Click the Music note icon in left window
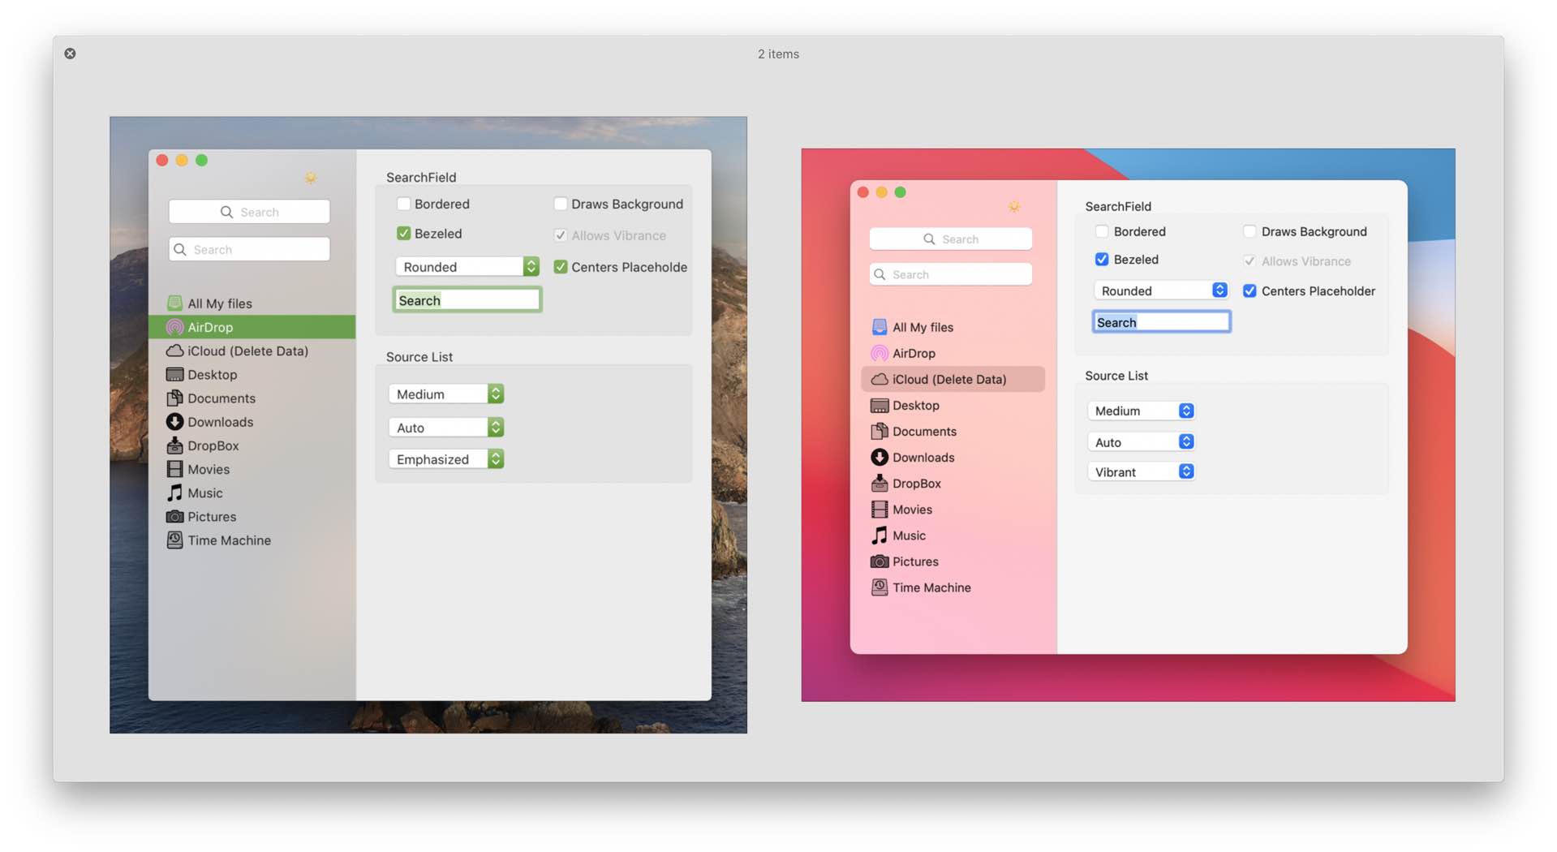Image resolution: width=1557 pixels, height=852 pixels. [x=174, y=493]
